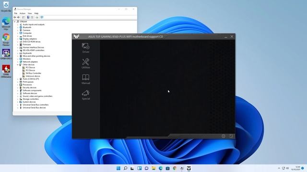Open File Explorer from the taskbar
The image size is (307, 172).
coord(153,168)
